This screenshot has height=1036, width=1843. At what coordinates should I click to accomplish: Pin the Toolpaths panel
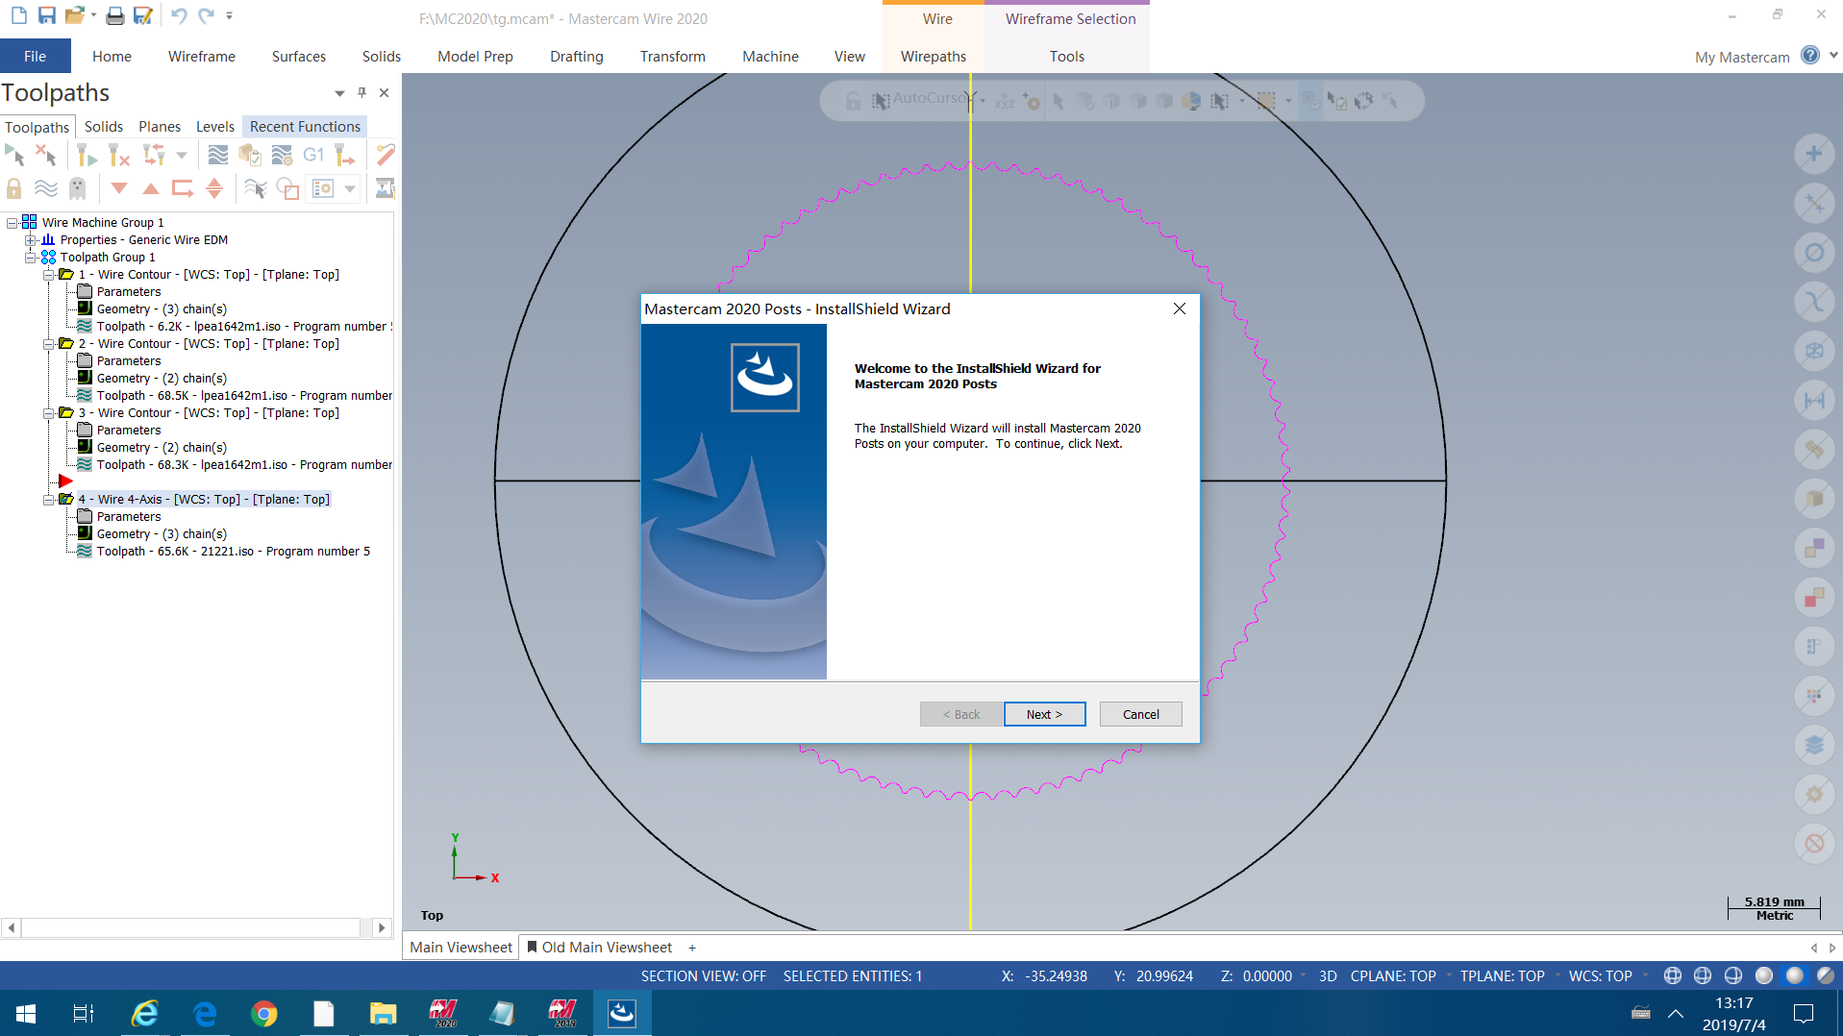point(361,92)
